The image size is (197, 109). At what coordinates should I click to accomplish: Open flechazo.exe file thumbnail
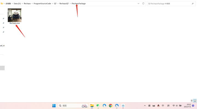click(15, 15)
